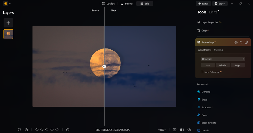Select the Edit tab
The width and height of the screenshot is (253, 133).
145,4
